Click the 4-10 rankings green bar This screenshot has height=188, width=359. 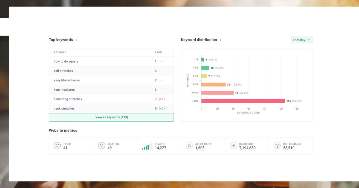coord(205,68)
